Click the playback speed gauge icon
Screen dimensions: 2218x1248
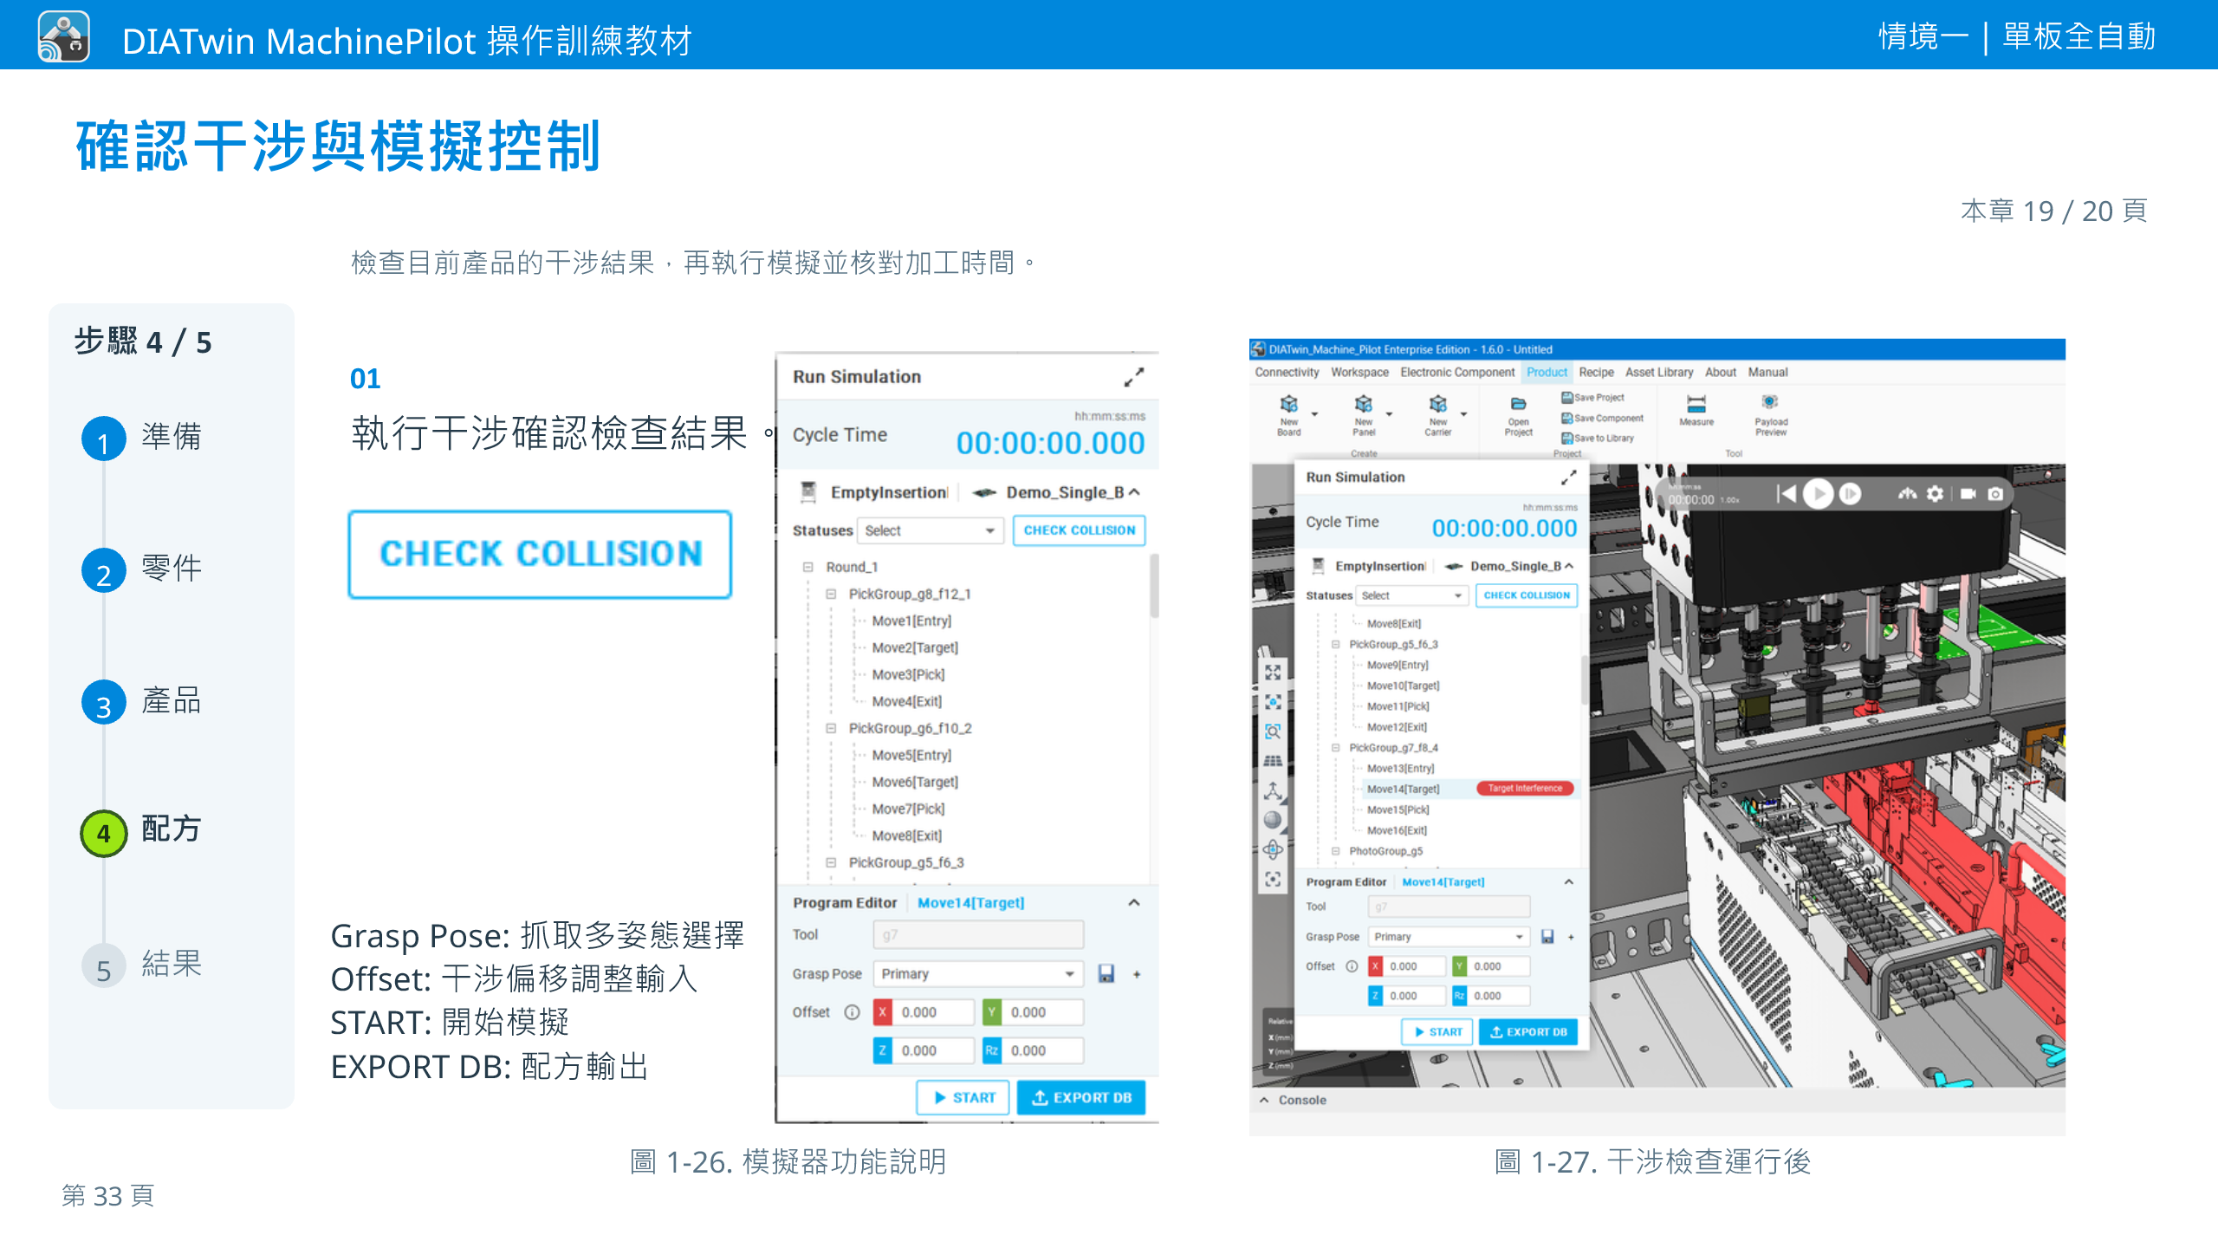[1907, 494]
